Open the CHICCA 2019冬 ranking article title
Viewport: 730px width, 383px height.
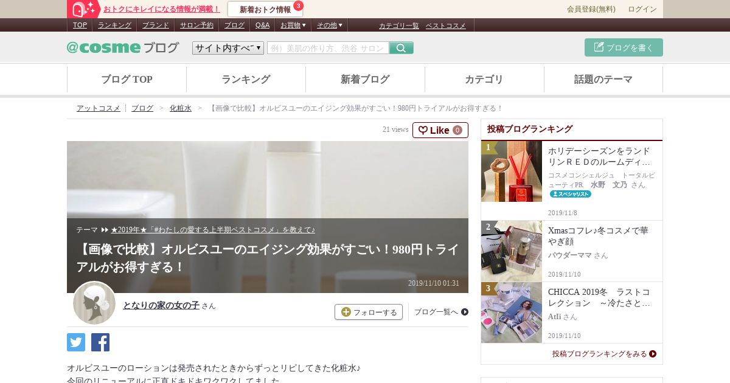click(x=599, y=297)
